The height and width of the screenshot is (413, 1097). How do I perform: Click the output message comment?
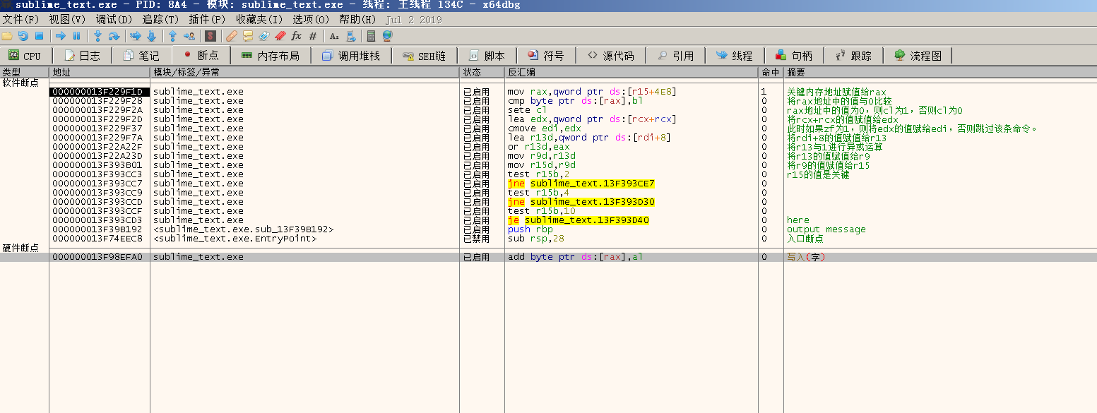tap(826, 229)
